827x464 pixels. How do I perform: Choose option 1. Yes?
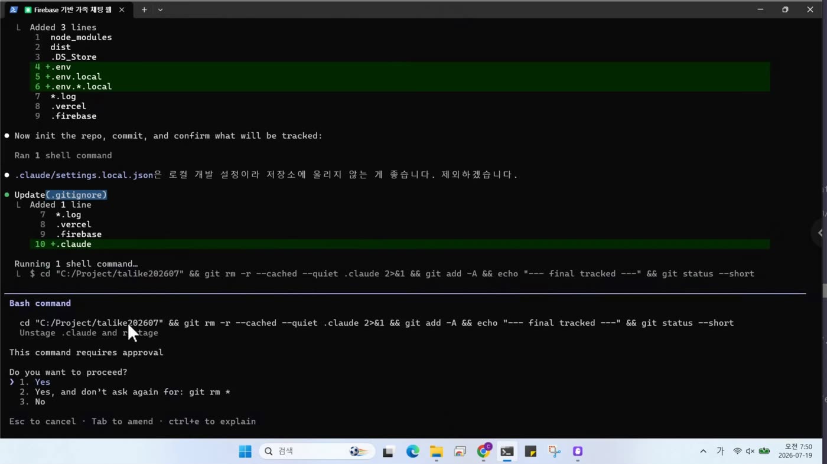click(35, 382)
